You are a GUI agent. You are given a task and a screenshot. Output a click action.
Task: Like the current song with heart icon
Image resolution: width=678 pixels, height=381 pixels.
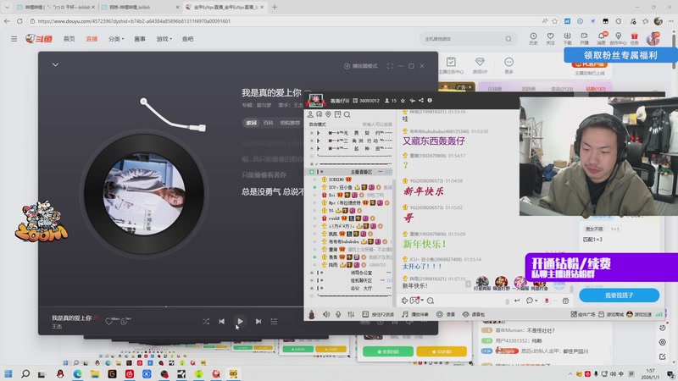(109, 321)
